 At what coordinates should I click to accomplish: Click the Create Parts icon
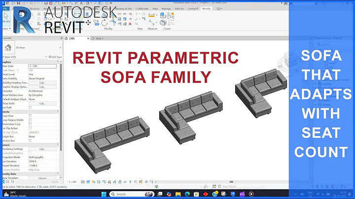coord(163,23)
